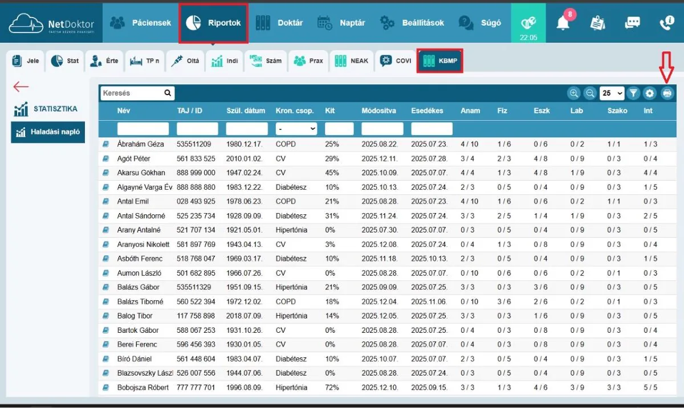Switch to the Érte tab

pyautogui.click(x=104, y=61)
